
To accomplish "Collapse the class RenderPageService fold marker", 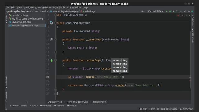I will [x=55, y=23].
